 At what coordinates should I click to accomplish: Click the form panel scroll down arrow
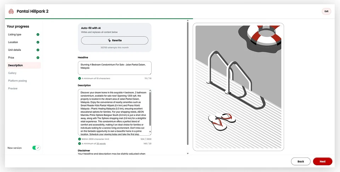188,154
